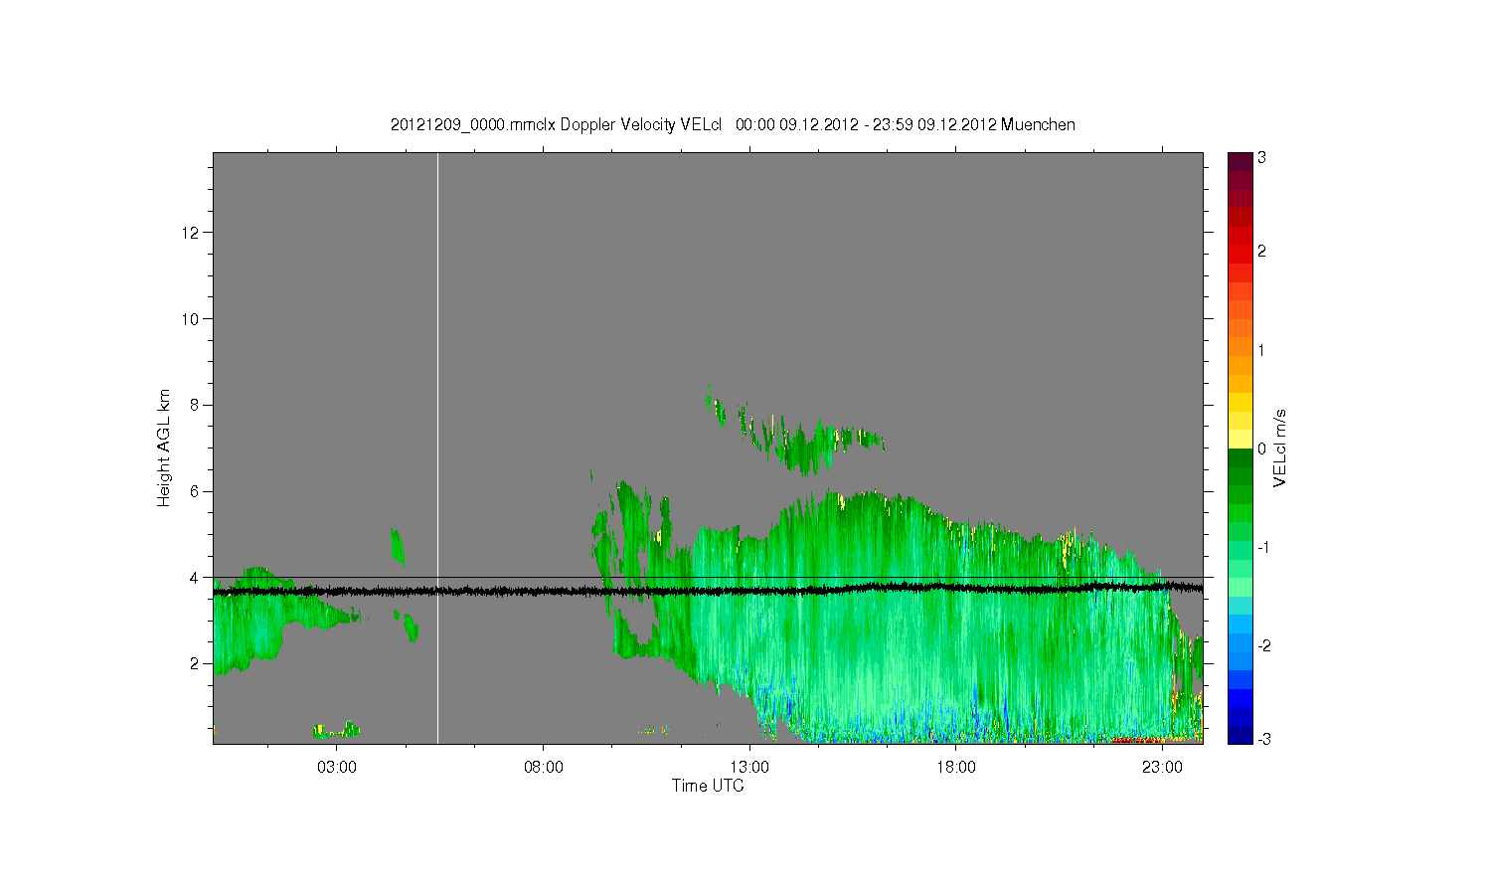This screenshot has width=1491, height=895.
Task: Click the thick black line near 3.7 km
Action: pyautogui.click(x=708, y=590)
